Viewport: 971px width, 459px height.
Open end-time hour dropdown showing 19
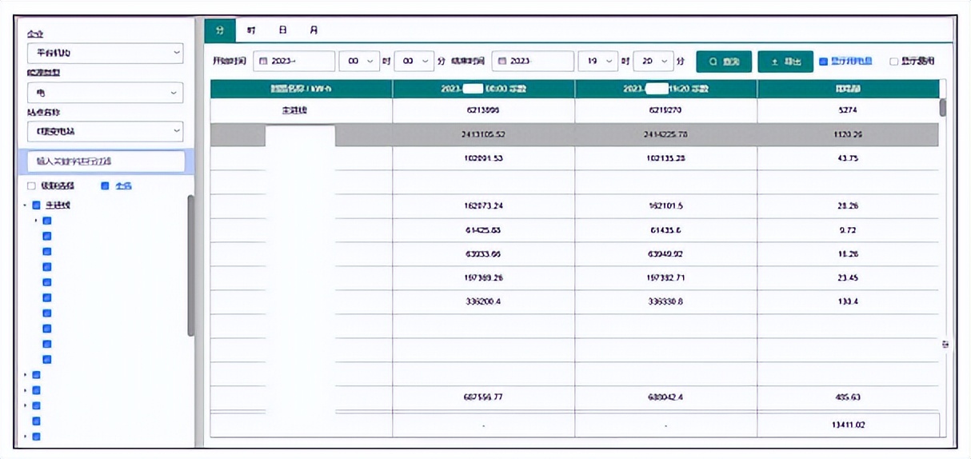[x=597, y=62]
